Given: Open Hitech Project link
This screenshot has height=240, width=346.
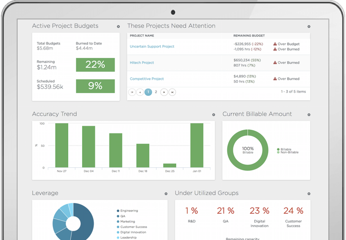Looking at the screenshot, I should [141, 63].
